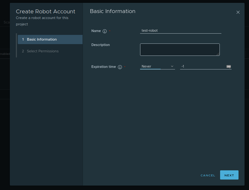Image resolution: width=249 pixels, height=190 pixels.
Task: Focus the Name field containing test-robot
Action: [180, 30]
